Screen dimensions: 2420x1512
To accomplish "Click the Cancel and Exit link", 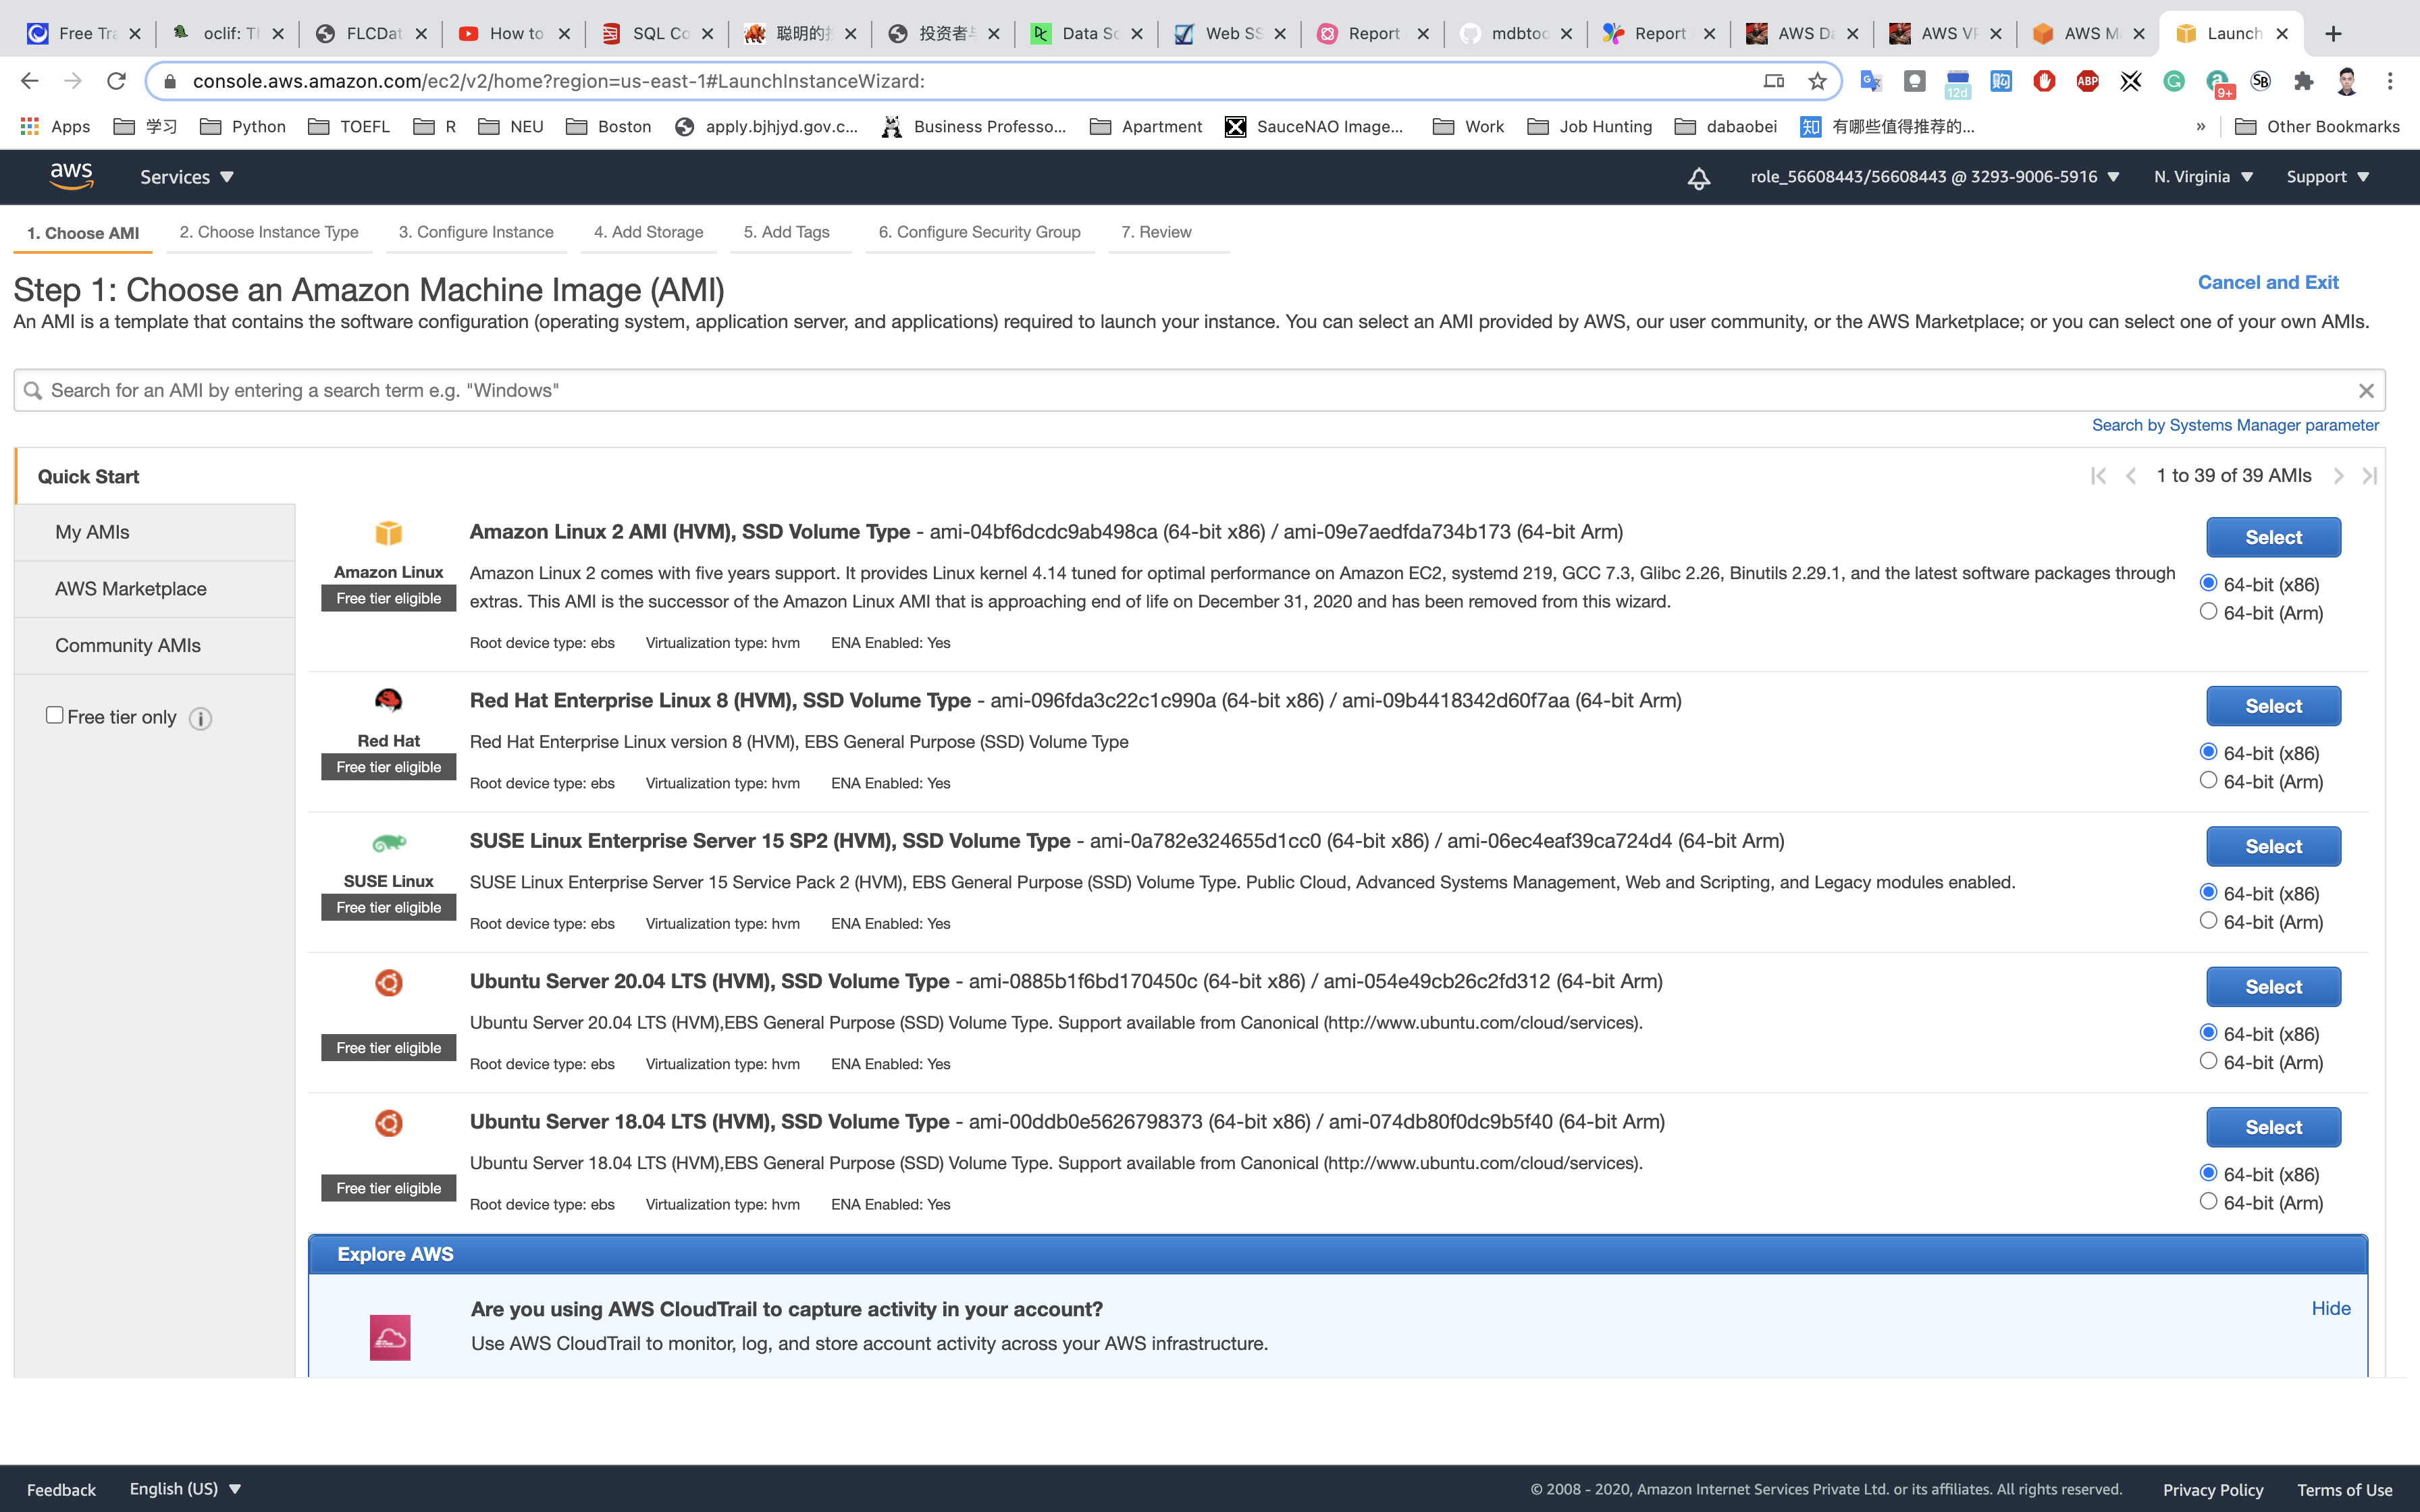I will (x=2267, y=283).
